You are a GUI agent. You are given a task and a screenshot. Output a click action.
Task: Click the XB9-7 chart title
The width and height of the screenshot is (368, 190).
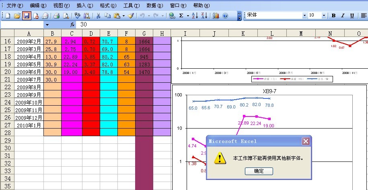pyautogui.click(x=269, y=91)
